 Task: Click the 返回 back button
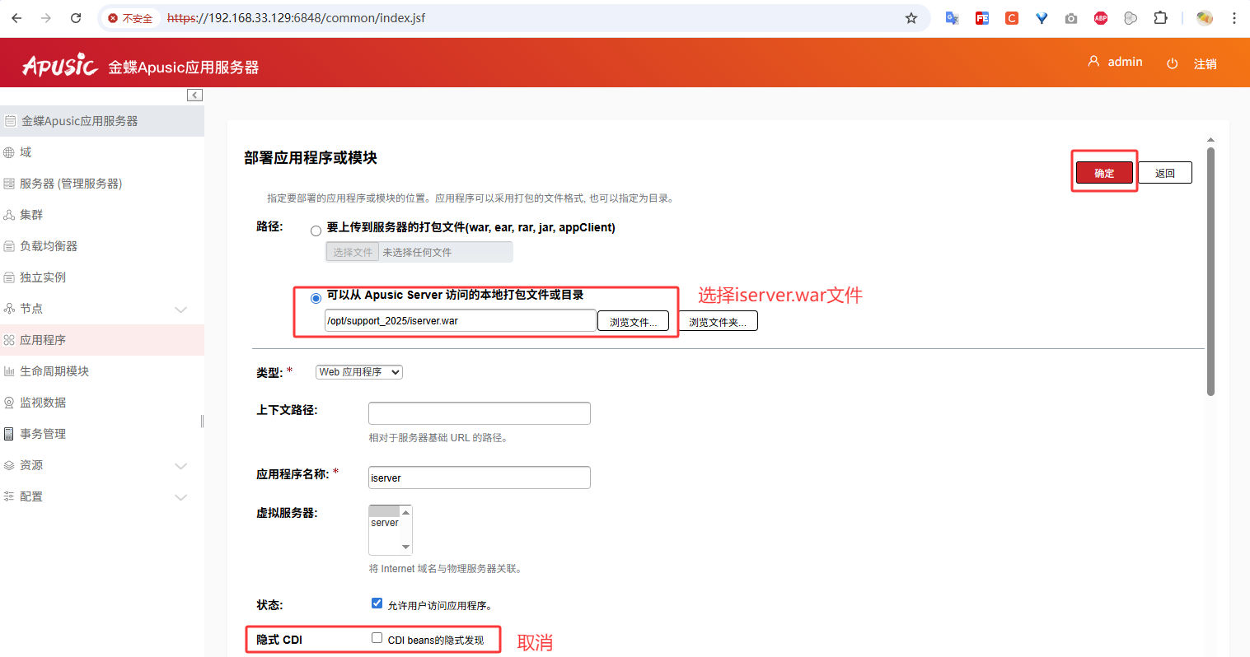[x=1164, y=173]
